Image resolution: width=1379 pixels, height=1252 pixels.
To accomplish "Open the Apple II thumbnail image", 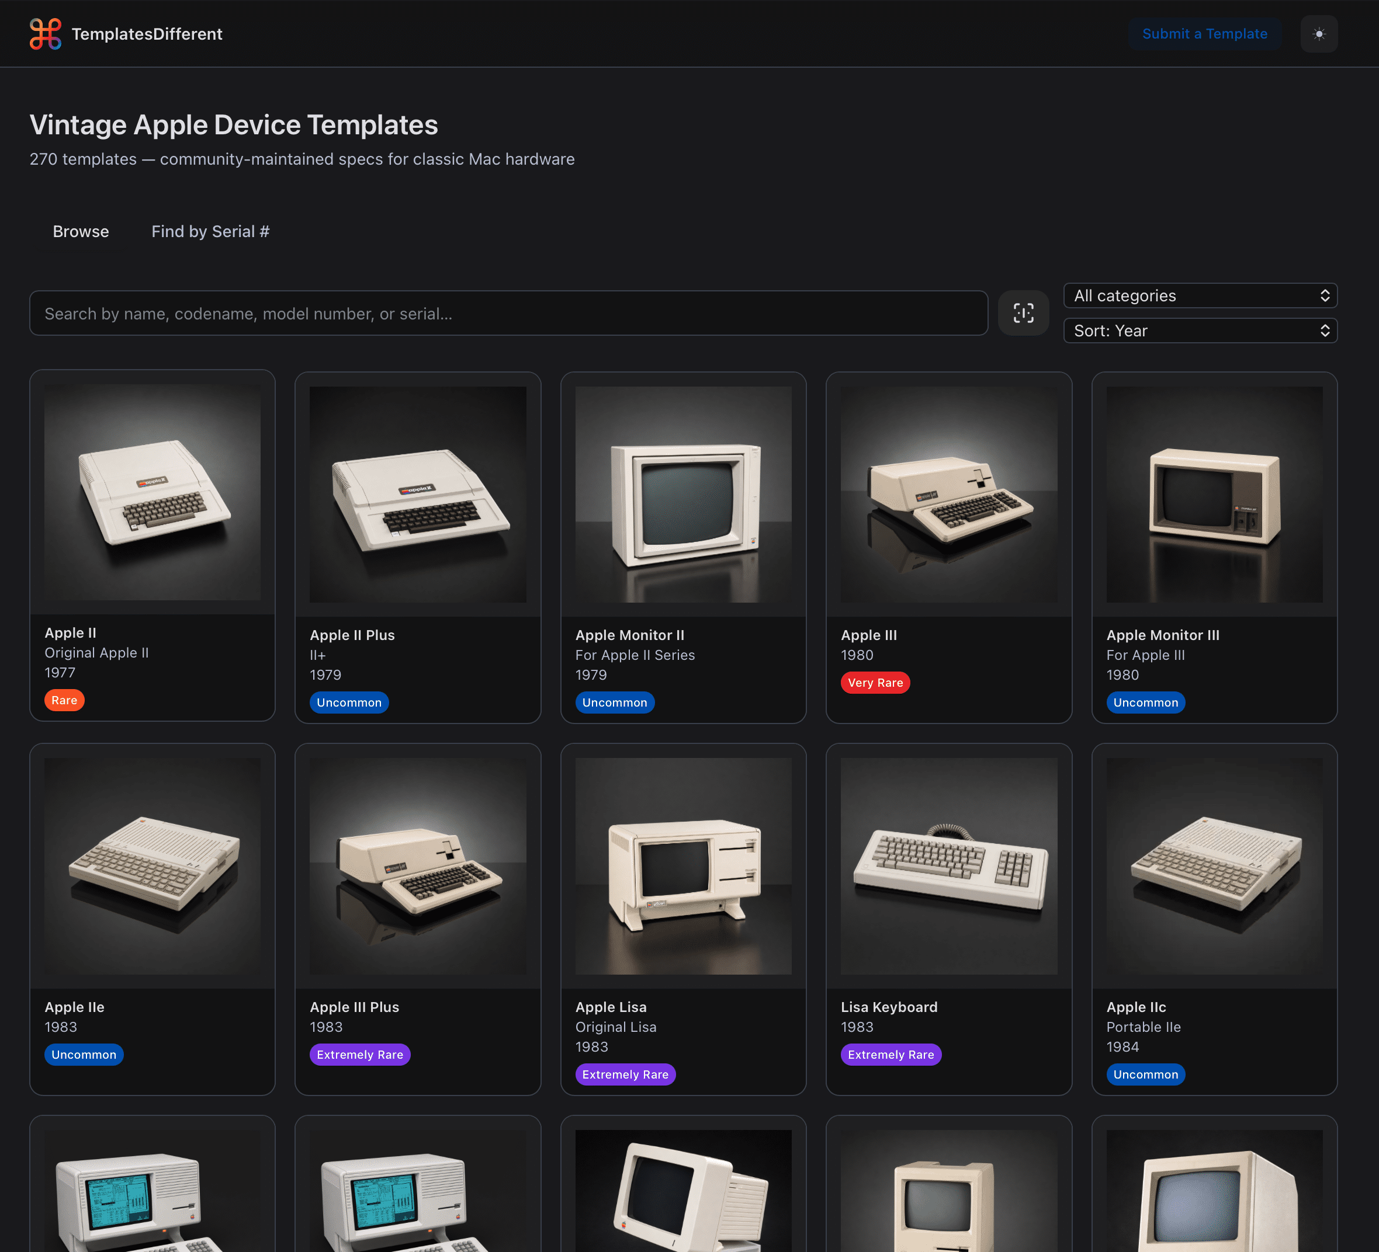I will pyautogui.click(x=153, y=492).
